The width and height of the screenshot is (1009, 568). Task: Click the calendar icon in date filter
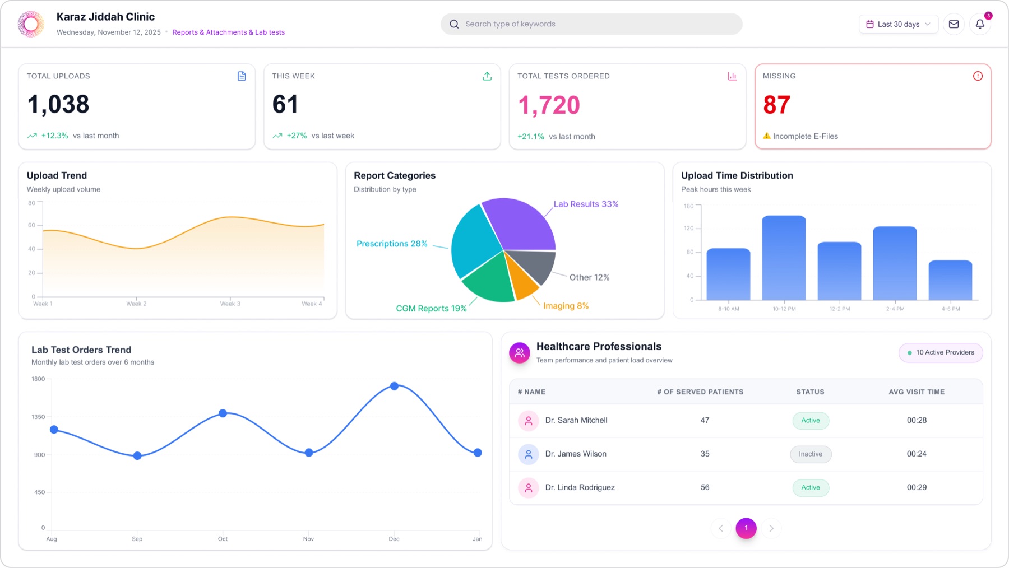pyautogui.click(x=870, y=24)
